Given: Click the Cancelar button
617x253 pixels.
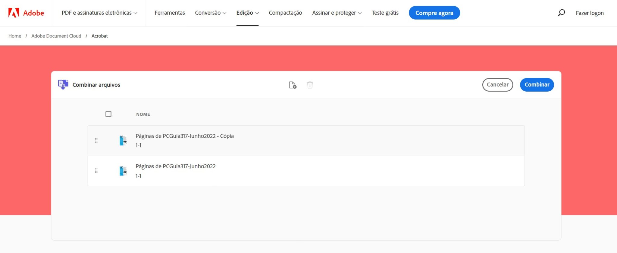Looking at the screenshot, I should [x=498, y=85].
